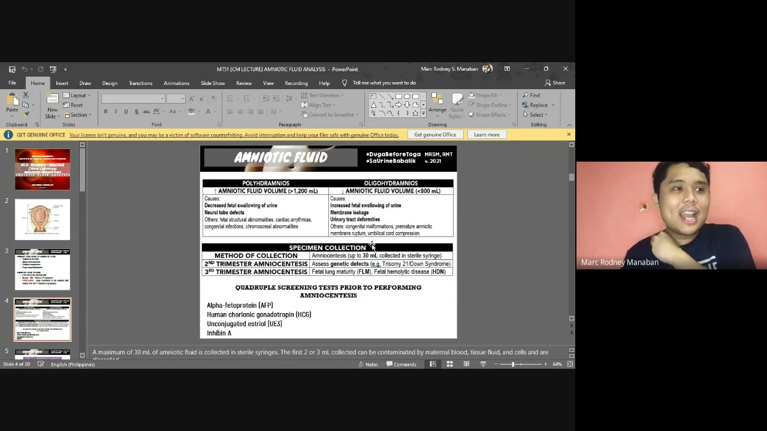Toggle the Notes pane
The width and height of the screenshot is (767, 431).
(369, 364)
